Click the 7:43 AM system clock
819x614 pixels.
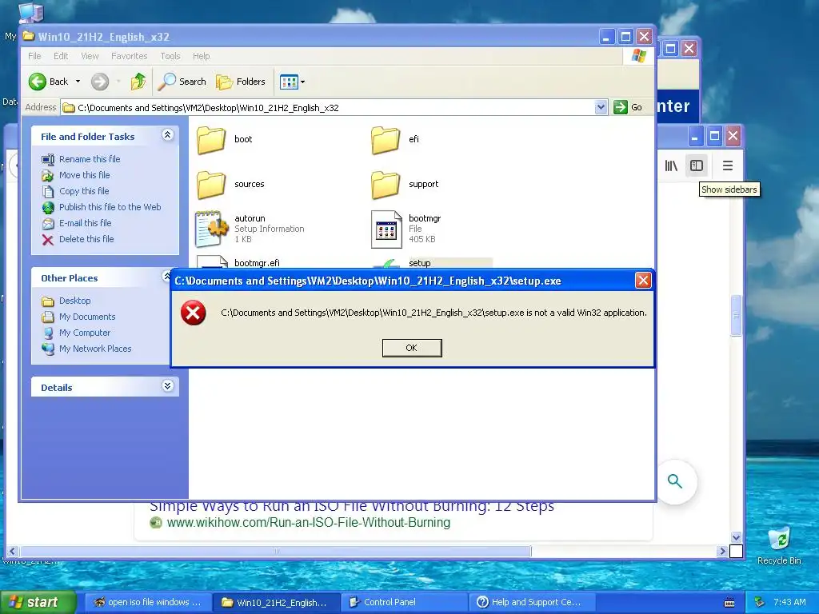(789, 603)
